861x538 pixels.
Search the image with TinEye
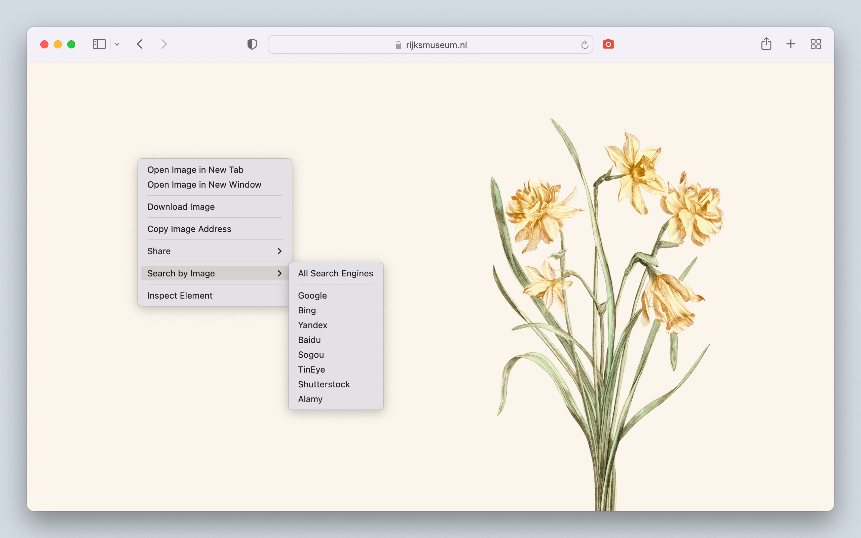311,369
